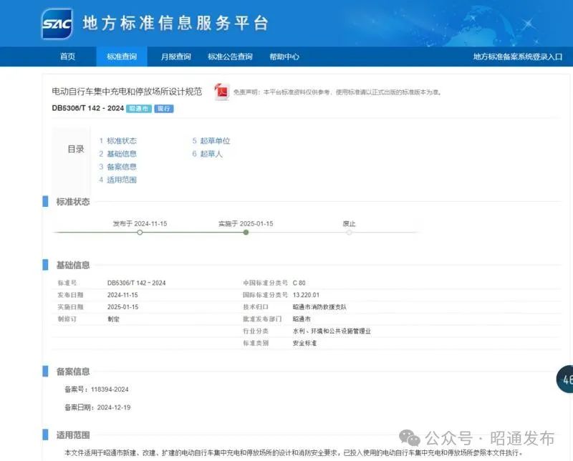Viewport: 573px width, 461px height.
Task: Open the PDF document icon
Action: coord(221,92)
